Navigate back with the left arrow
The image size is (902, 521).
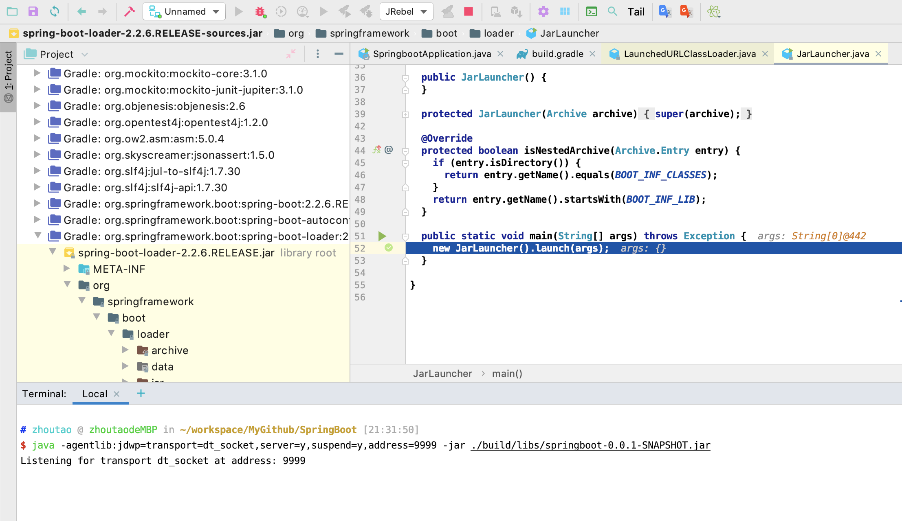pyautogui.click(x=81, y=11)
